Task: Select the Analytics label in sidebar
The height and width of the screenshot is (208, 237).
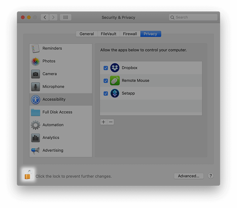Action: coord(51,138)
